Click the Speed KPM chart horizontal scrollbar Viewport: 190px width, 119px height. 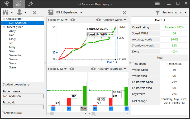coord(51,113)
